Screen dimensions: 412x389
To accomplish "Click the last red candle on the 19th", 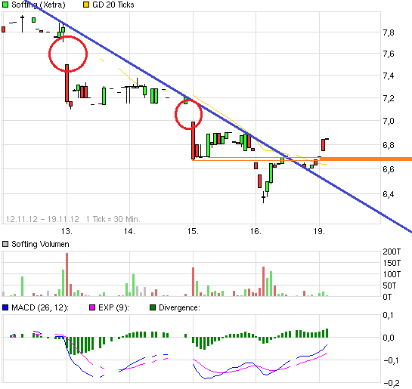I will (324, 145).
